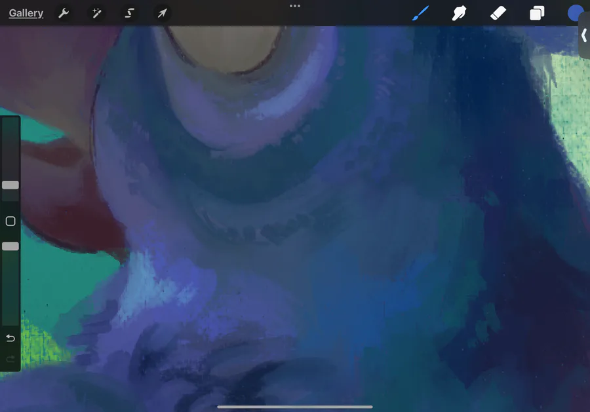590x412 pixels.
Task: Open the active color swatch
Action: [575, 13]
